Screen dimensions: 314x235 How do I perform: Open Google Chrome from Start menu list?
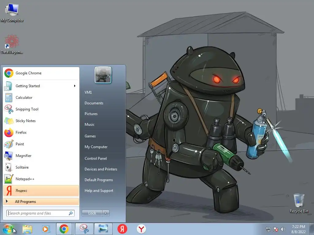(41, 73)
